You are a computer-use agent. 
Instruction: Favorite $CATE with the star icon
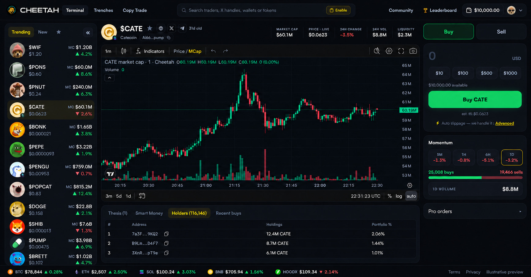pyautogui.click(x=150, y=28)
